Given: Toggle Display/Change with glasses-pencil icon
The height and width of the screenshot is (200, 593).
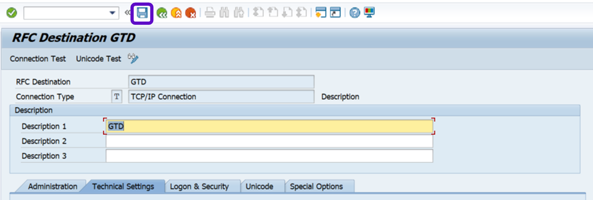Looking at the screenshot, I should (x=133, y=59).
